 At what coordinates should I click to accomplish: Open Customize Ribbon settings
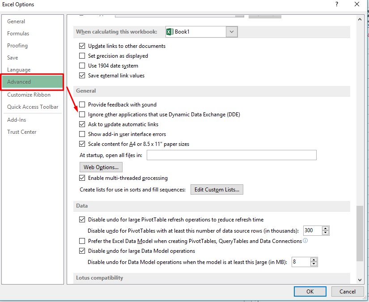(x=29, y=94)
